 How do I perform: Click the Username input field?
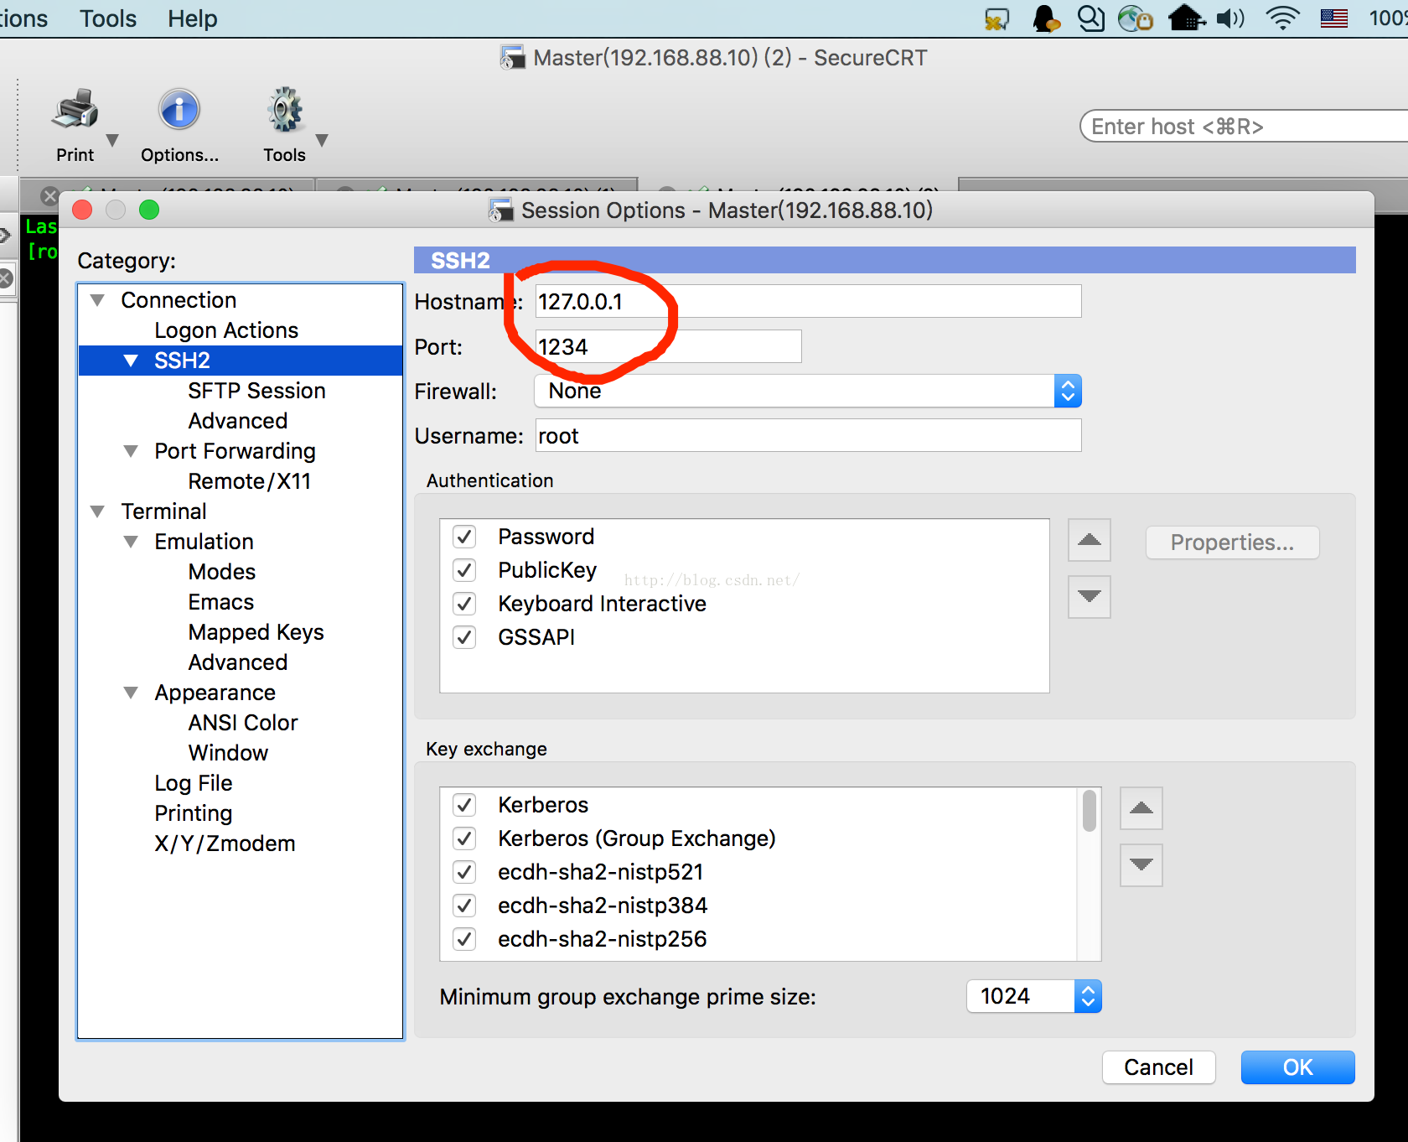pos(808,435)
